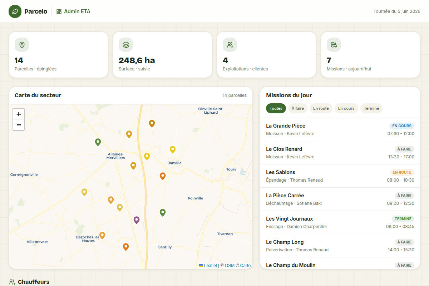The image size is (429, 286).
Task: Click the 06:00 - 08:45 time slot
Action: click(400, 227)
